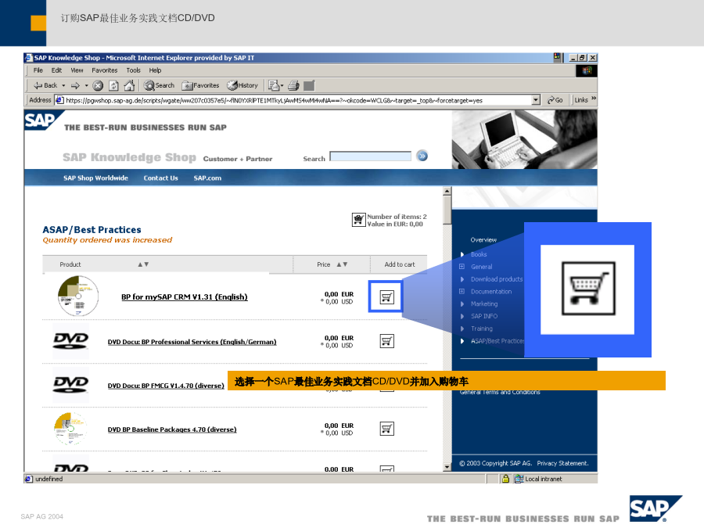Open the Favorites toolbar button
The height and width of the screenshot is (528, 704).
click(201, 85)
